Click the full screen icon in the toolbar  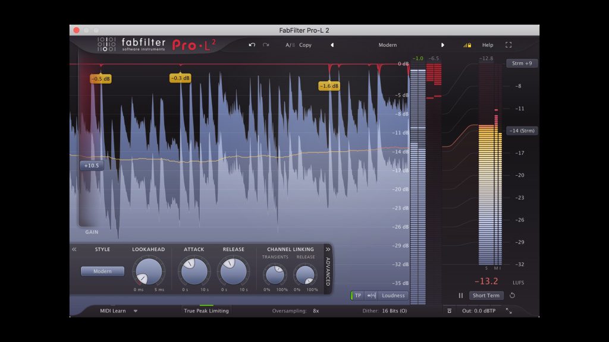508,45
